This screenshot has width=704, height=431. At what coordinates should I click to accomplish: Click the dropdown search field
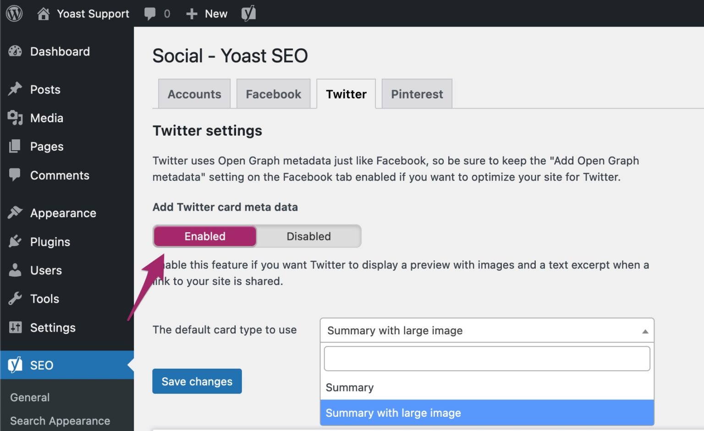pyautogui.click(x=486, y=358)
